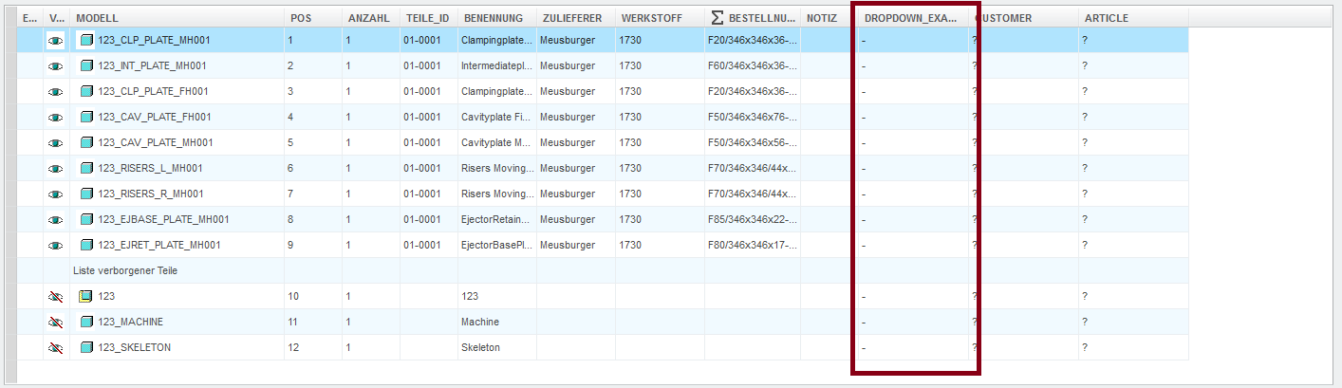
Task: Click ARTICLE column header
Action: click(x=1133, y=18)
